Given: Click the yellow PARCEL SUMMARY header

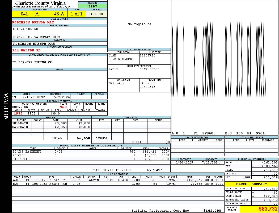Looking at the screenshot, I should click(x=252, y=184).
